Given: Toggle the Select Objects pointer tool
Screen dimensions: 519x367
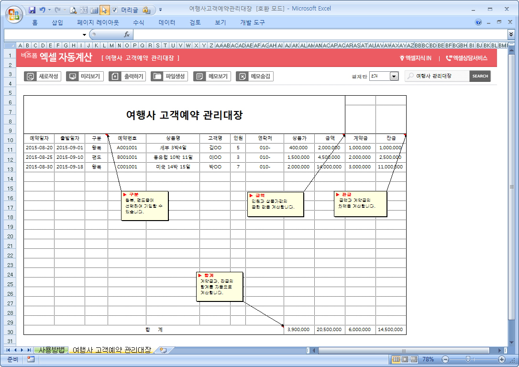Looking at the screenshot, I should pyautogui.click(x=104, y=10).
